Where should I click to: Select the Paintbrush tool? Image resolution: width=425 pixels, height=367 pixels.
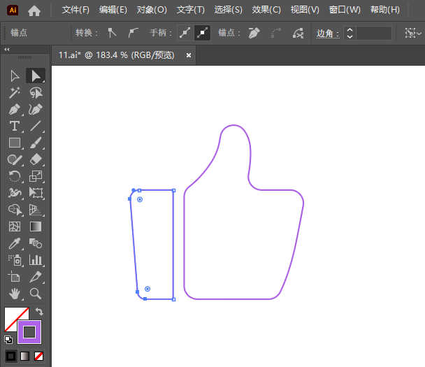tap(36, 143)
